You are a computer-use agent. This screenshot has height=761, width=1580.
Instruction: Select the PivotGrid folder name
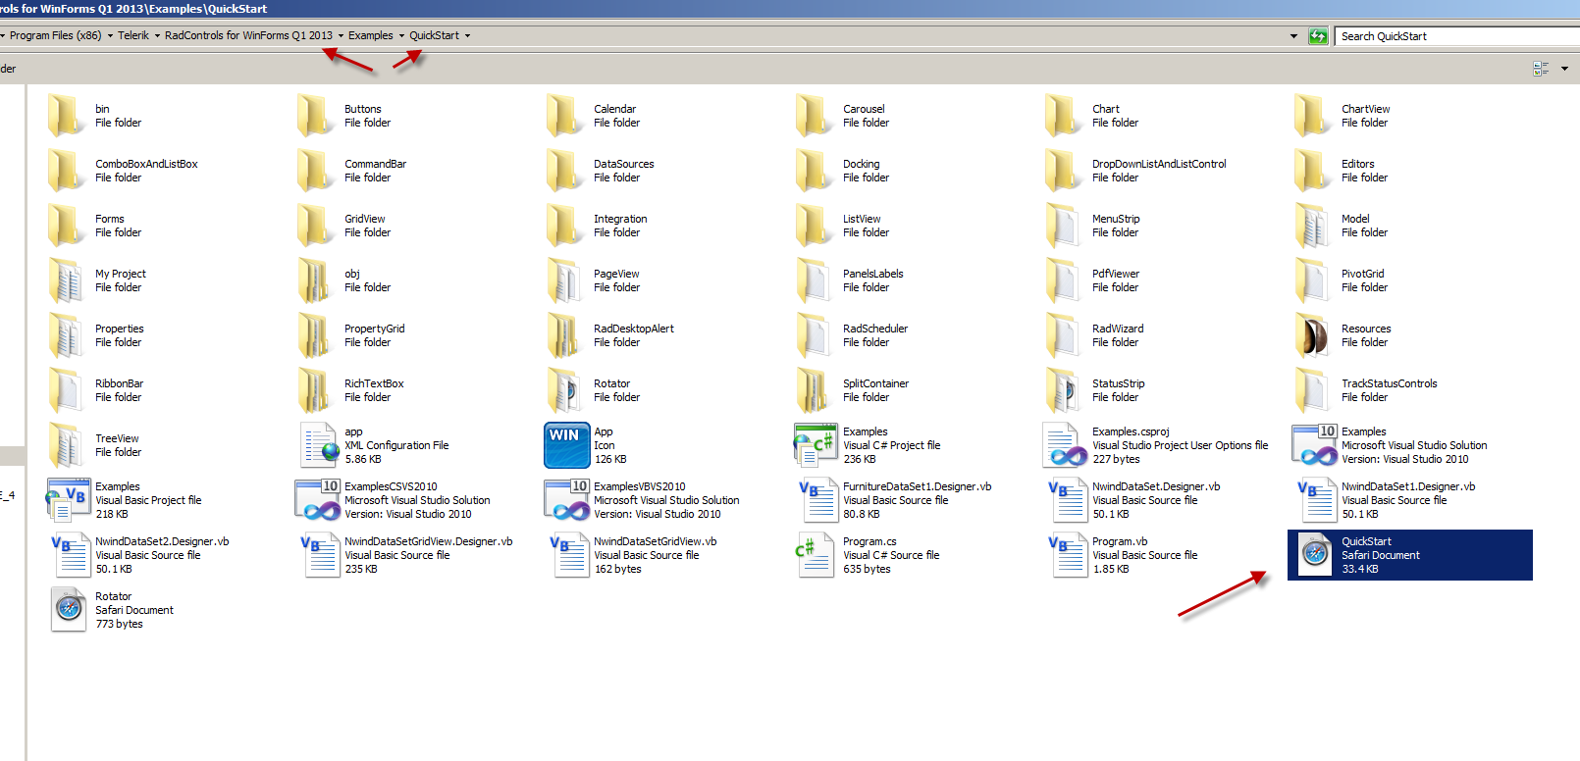(1363, 274)
